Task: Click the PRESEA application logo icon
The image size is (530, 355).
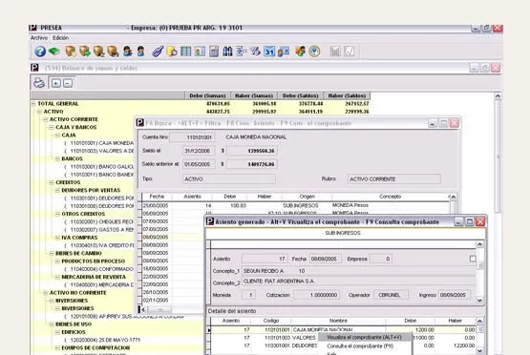Action: coord(32,28)
